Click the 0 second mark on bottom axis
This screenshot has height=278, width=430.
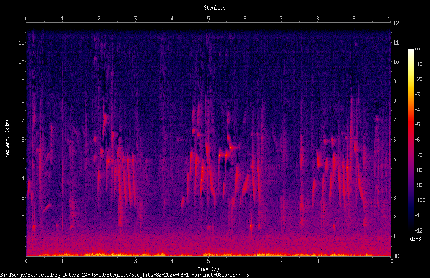click(x=26, y=261)
